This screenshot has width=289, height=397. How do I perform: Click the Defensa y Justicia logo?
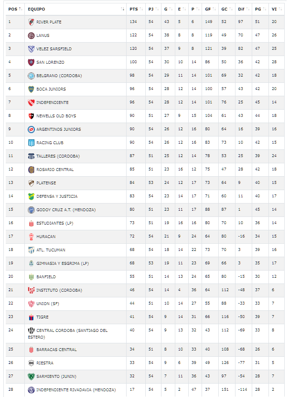point(31,196)
